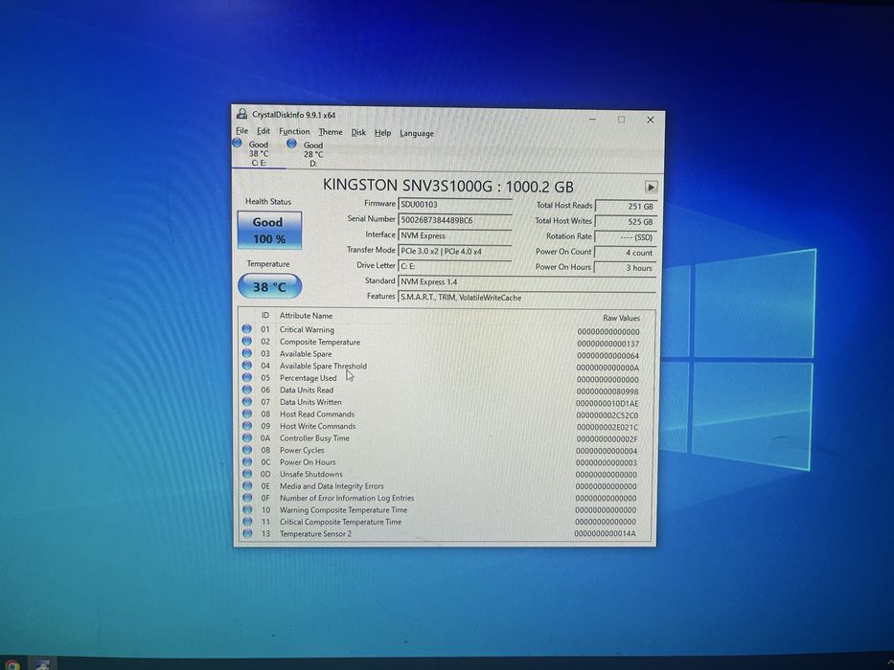Click the ID column header
This screenshot has width=894, height=670.
pos(265,315)
